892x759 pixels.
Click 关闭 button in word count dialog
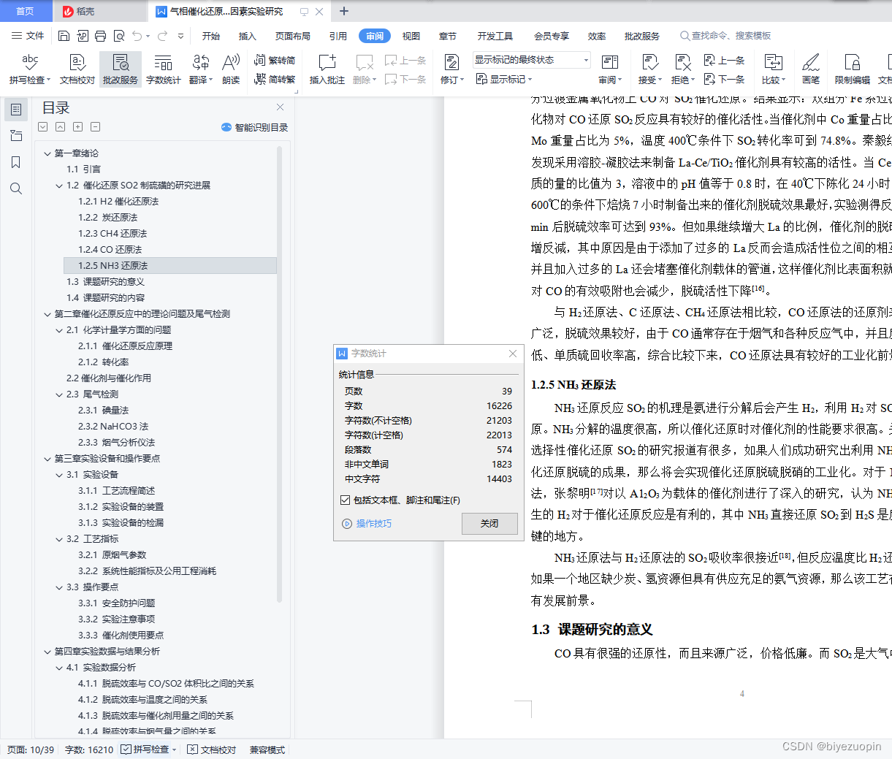point(489,524)
